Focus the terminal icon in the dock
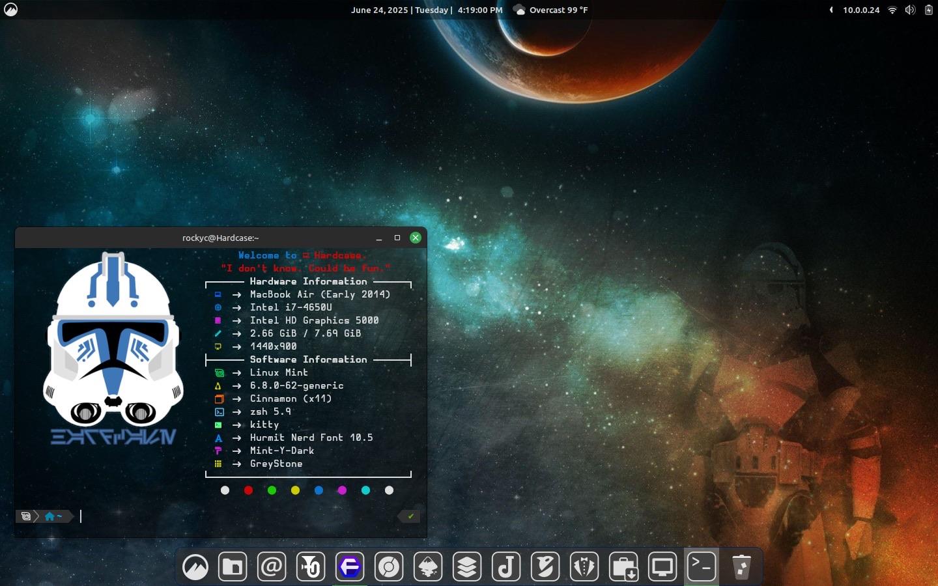This screenshot has width=938, height=586. (702, 566)
